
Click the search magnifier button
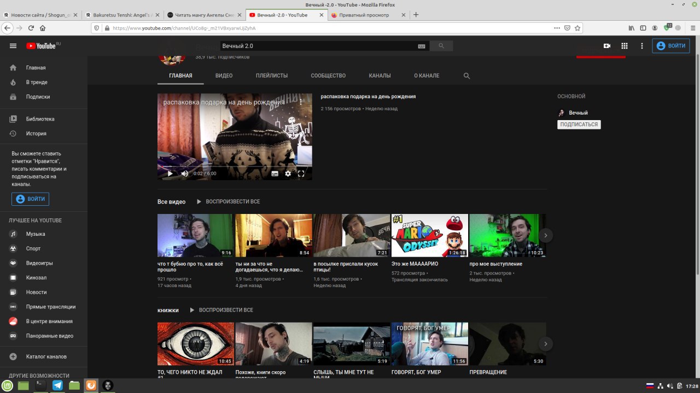pyautogui.click(x=441, y=46)
